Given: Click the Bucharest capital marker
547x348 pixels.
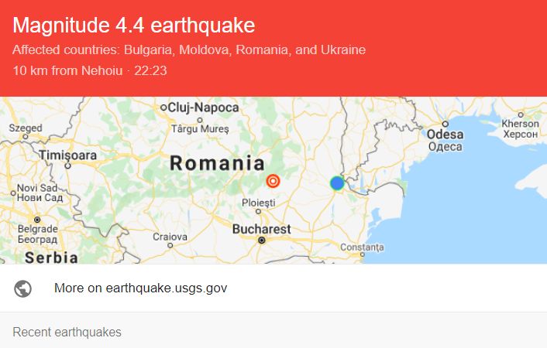Looking at the screenshot, I should [262, 240].
